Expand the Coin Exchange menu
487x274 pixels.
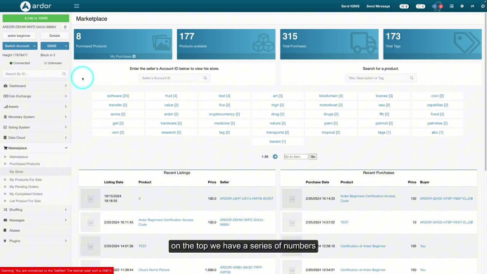(35, 96)
